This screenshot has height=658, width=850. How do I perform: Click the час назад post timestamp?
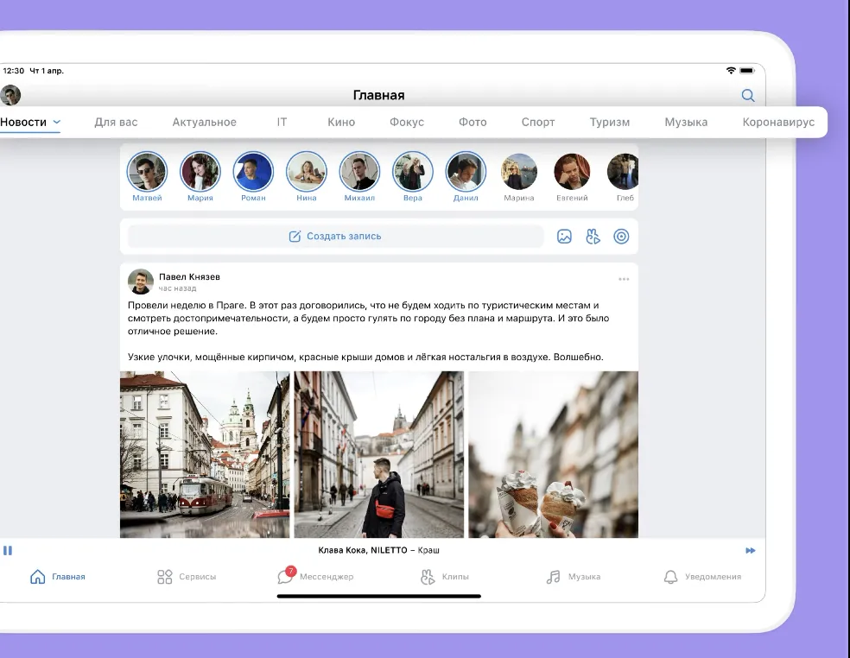click(177, 288)
